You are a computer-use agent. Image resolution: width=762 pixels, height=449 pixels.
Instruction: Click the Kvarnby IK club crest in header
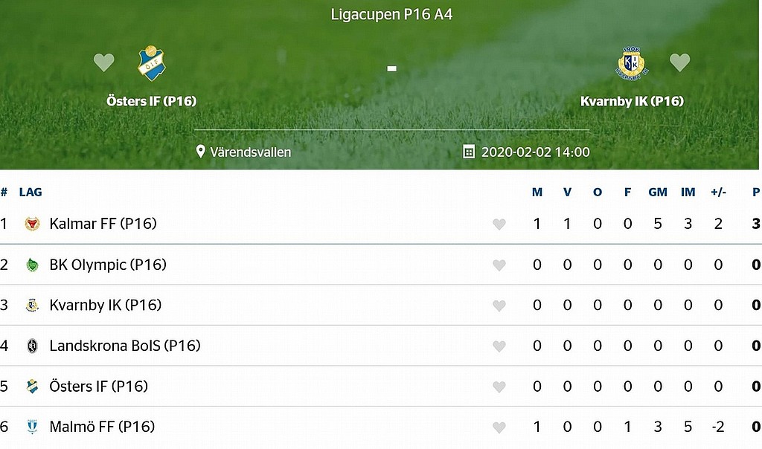pos(631,63)
